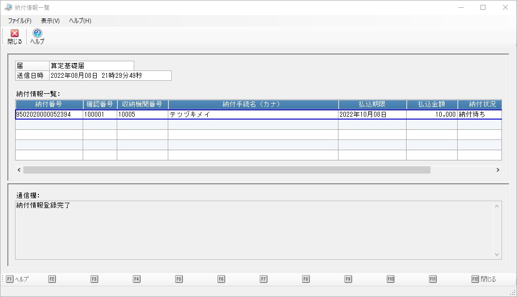Click the 通信欄 scroll up arrow
Screen dimensions: 517x297
pyautogui.click(x=497, y=206)
